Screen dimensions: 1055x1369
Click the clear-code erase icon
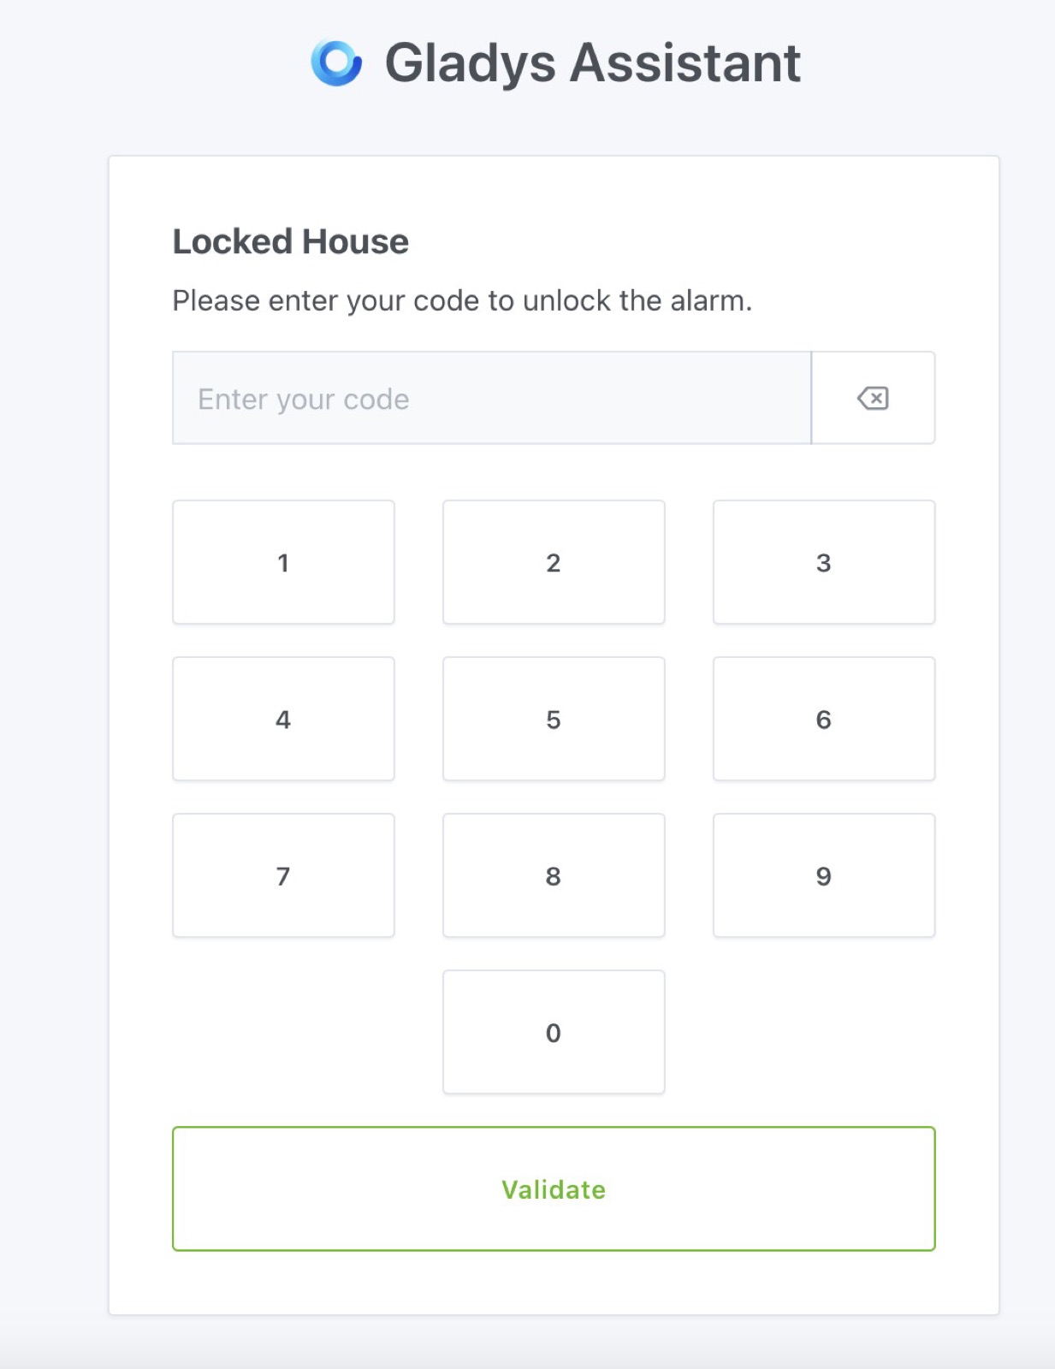[x=873, y=398]
